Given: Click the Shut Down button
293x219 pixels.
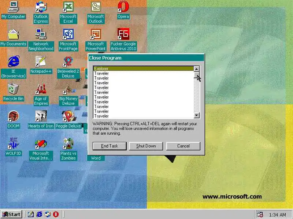Looking at the screenshot, I should pos(146,146).
